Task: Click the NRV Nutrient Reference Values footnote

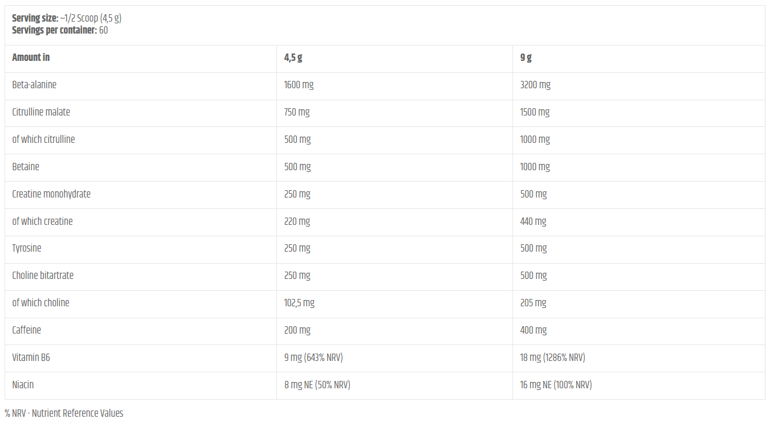Action: pyautogui.click(x=64, y=413)
